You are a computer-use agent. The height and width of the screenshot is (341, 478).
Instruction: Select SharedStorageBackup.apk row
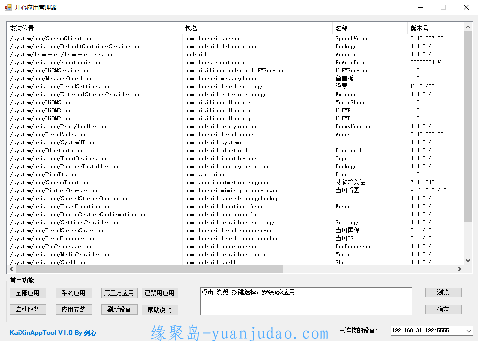235,198
